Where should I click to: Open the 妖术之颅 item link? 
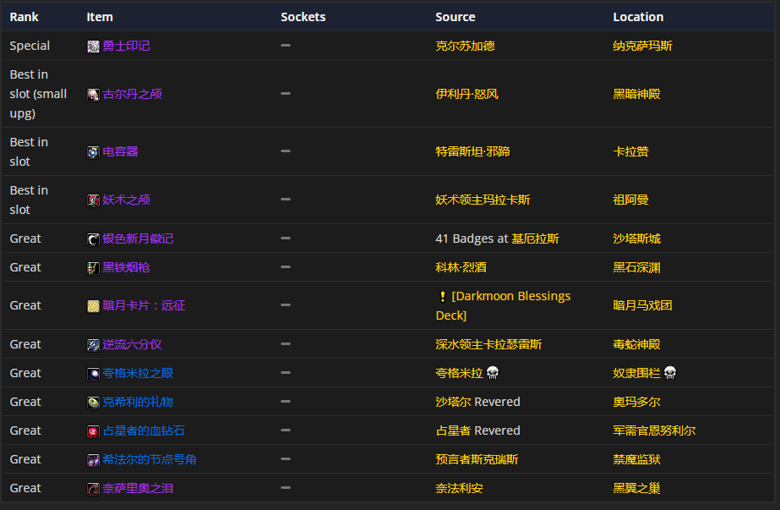pos(126,200)
